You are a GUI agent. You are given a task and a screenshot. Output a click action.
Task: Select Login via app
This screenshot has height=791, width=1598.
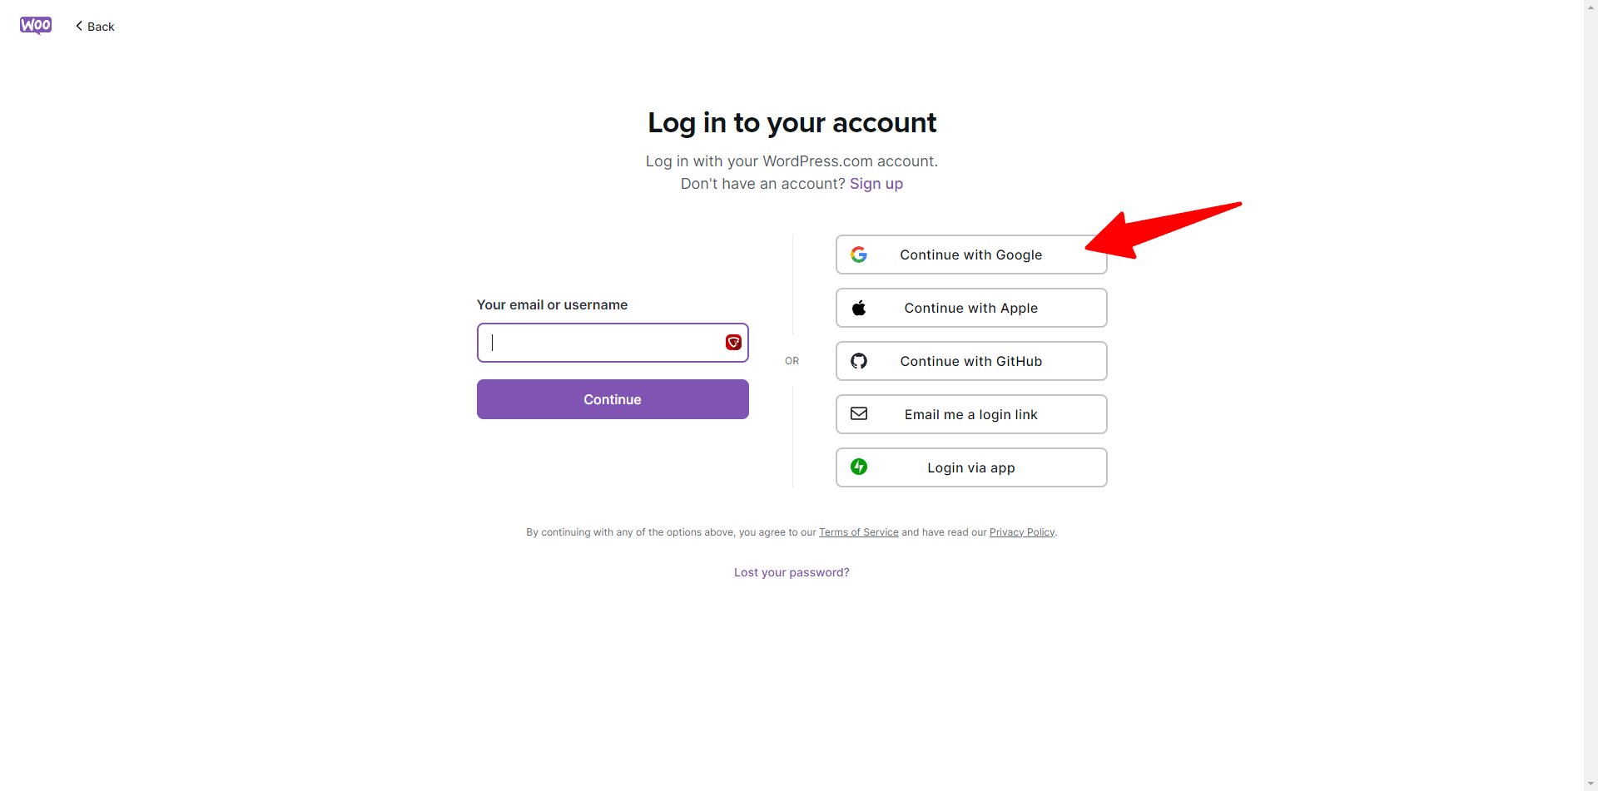[971, 467]
